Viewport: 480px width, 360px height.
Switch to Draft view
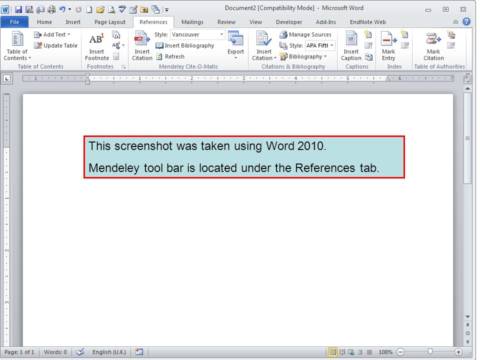coord(369,352)
